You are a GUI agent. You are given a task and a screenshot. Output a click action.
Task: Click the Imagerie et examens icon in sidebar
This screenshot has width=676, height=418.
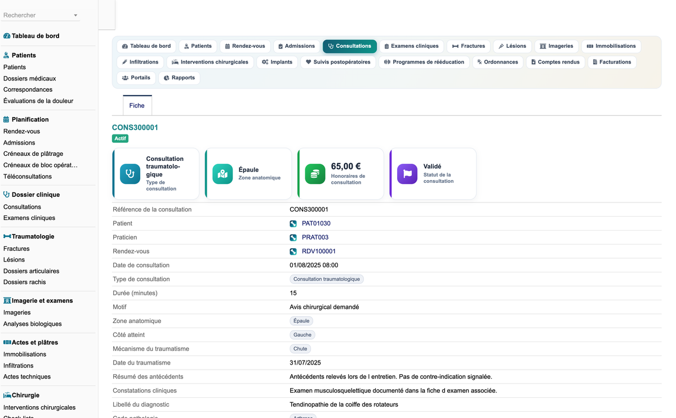[7, 300]
